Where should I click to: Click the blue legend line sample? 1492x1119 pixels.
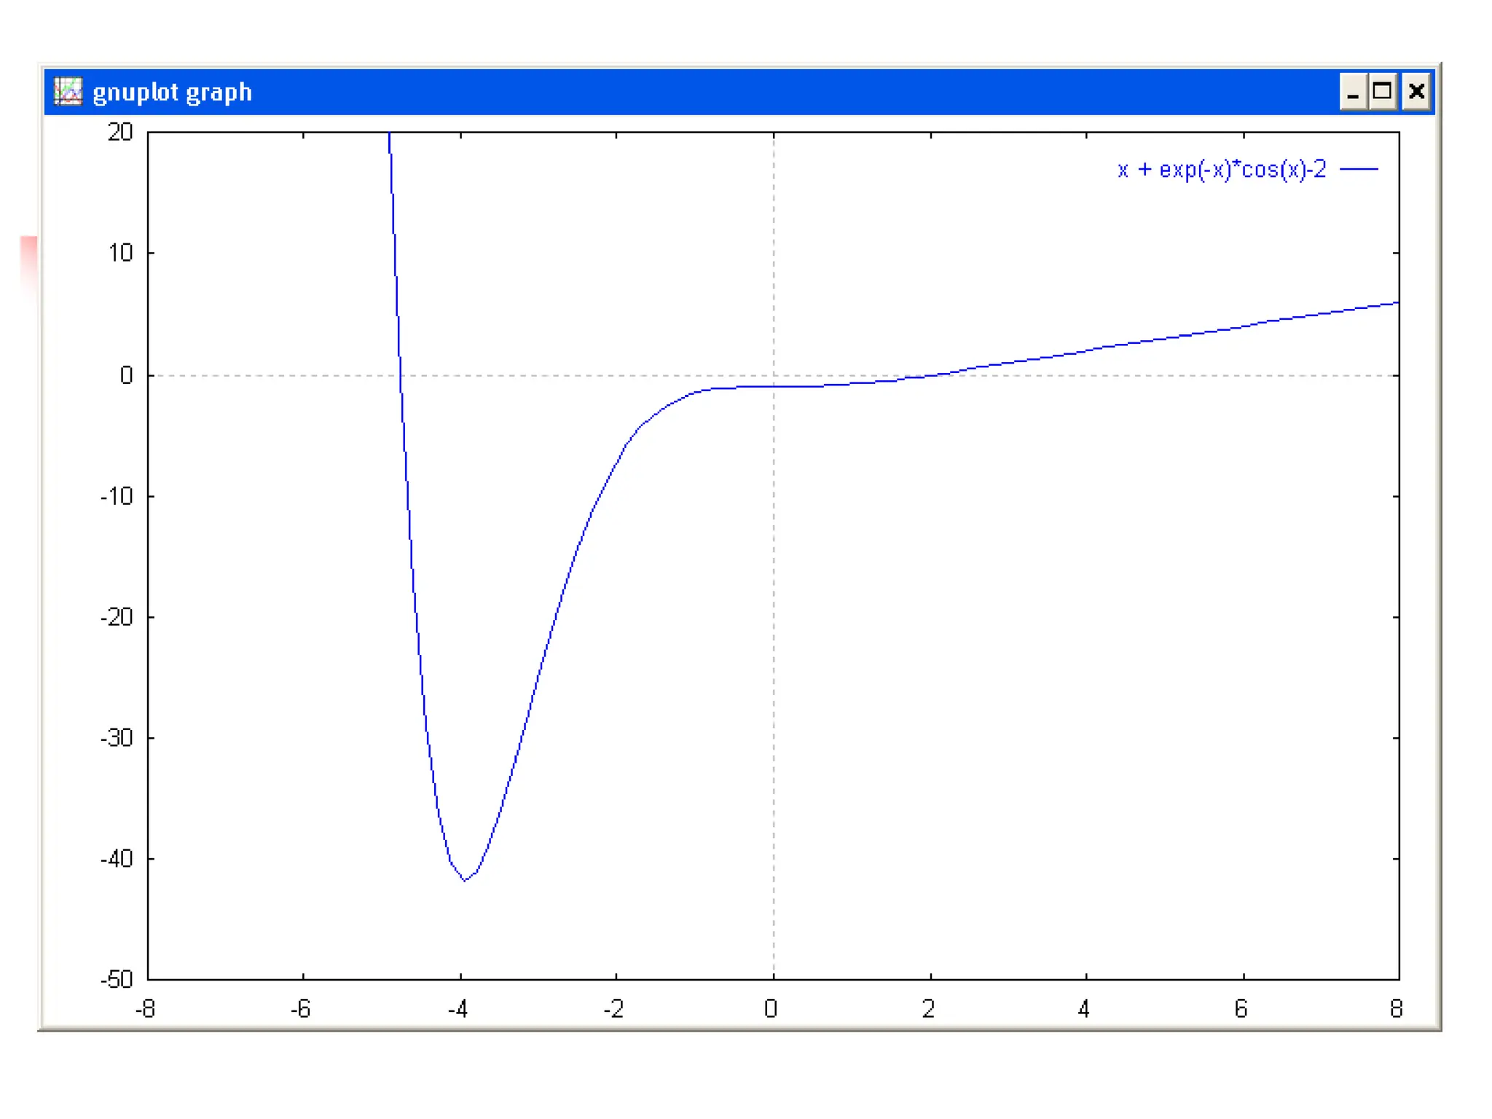click(x=1359, y=169)
